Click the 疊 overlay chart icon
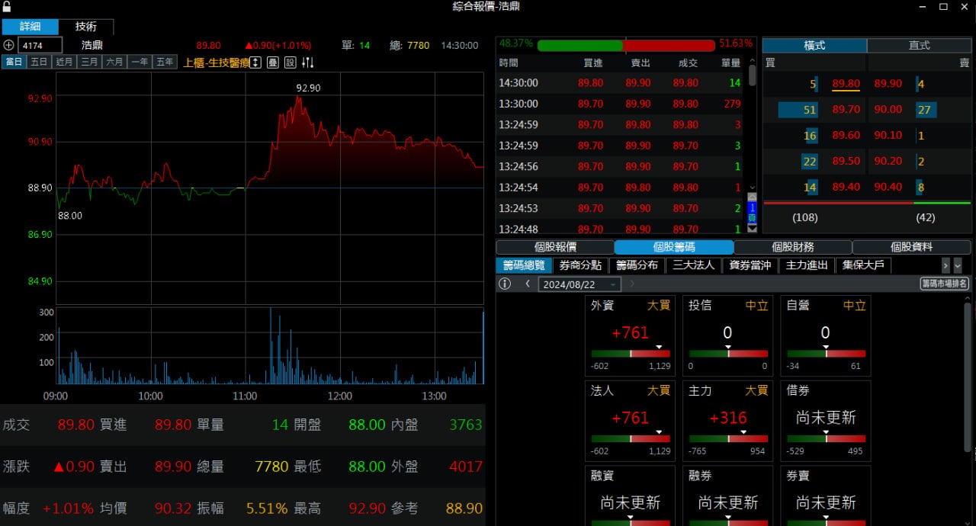976x526 pixels. pyautogui.click(x=272, y=63)
